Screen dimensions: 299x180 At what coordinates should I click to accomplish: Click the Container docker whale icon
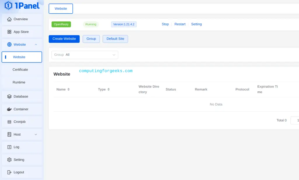click(9, 109)
